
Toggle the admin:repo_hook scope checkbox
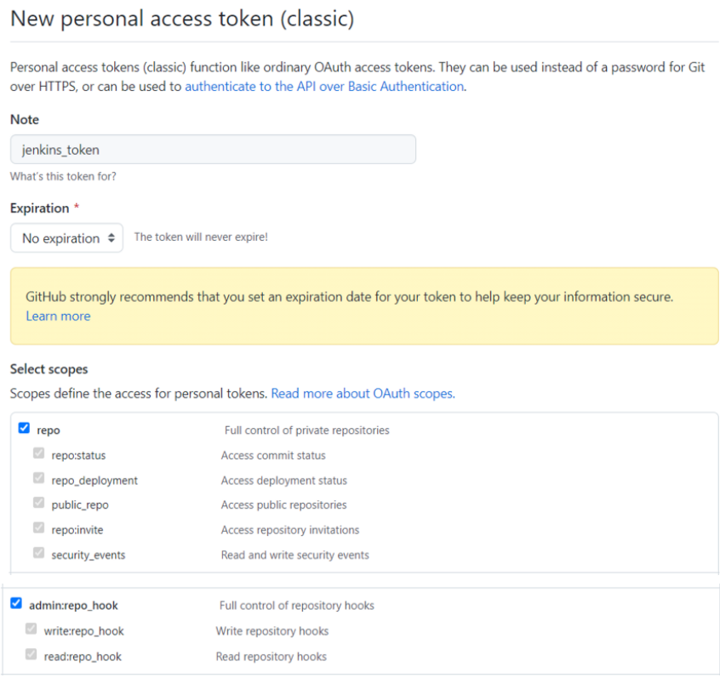pos(16,604)
